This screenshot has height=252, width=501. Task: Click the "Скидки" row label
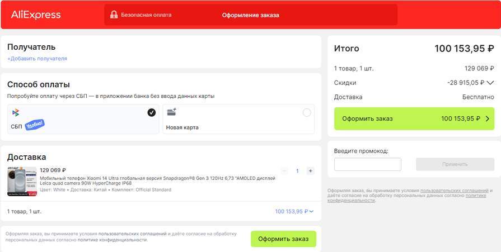click(x=345, y=83)
